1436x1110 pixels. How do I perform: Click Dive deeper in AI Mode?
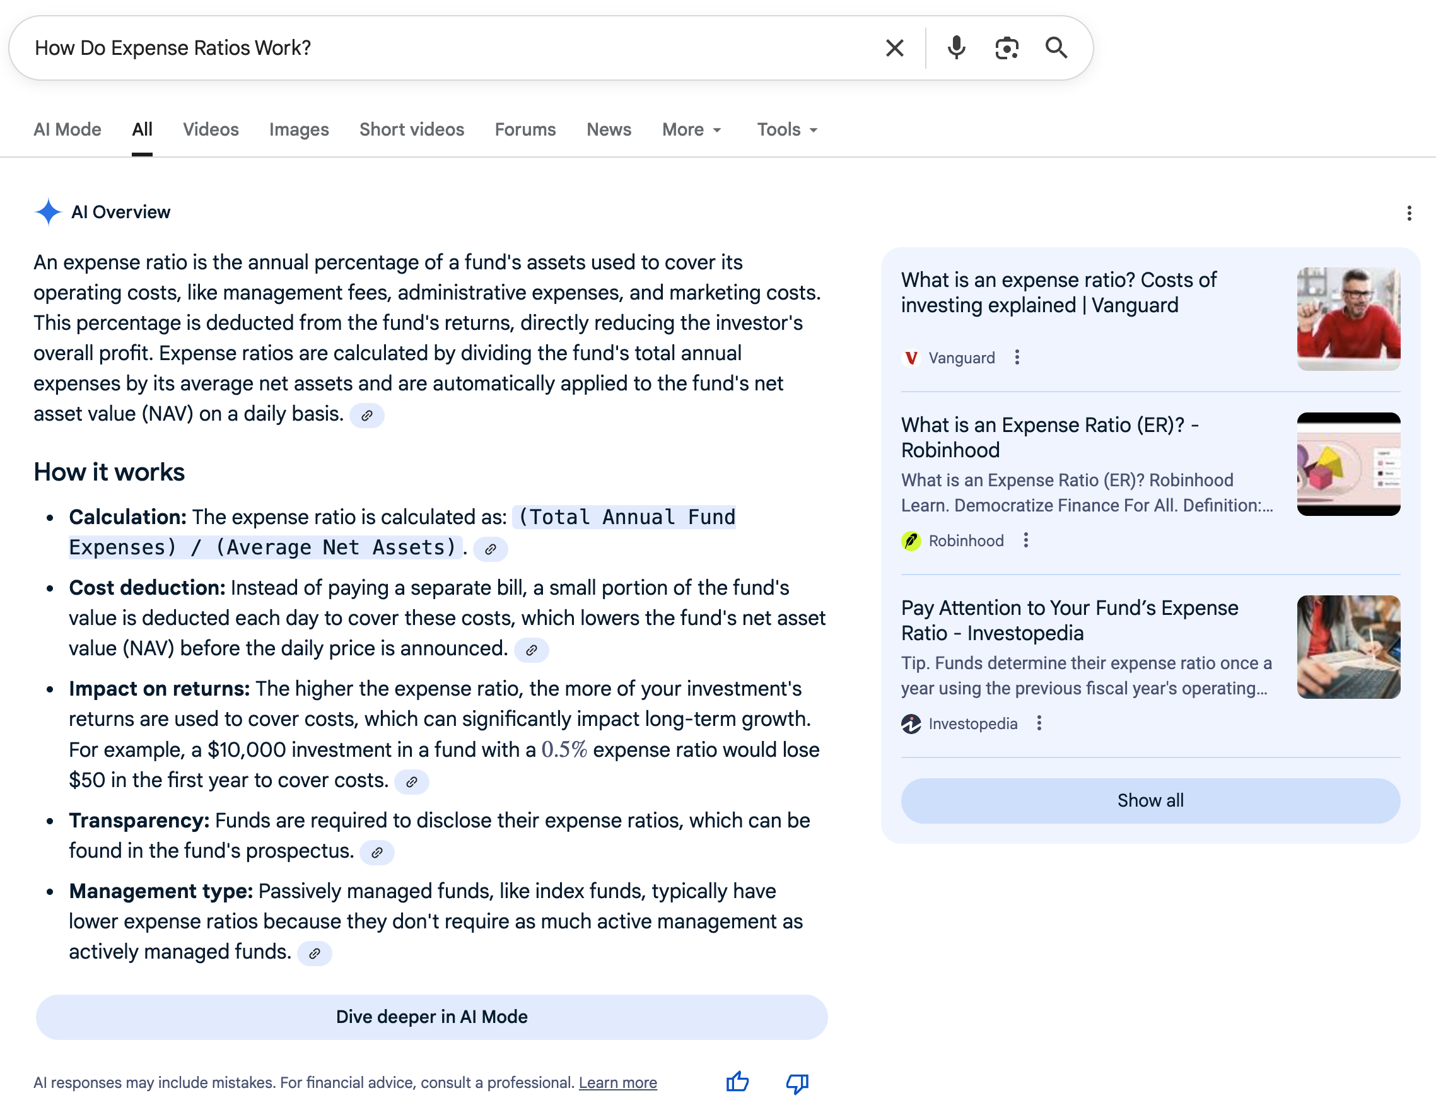pos(431,1017)
